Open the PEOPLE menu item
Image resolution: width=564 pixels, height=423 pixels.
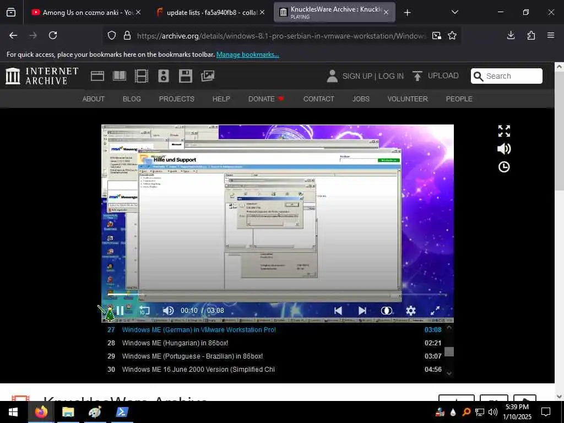(459, 99)
